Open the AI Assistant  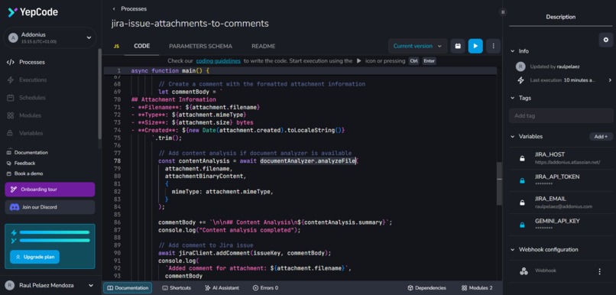[x=222, y=288]
